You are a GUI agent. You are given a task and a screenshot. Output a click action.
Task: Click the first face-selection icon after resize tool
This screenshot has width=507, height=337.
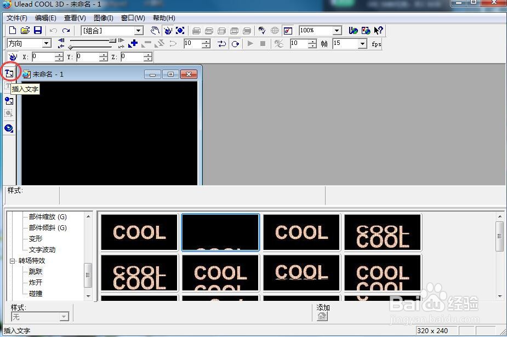coord(196,31)
